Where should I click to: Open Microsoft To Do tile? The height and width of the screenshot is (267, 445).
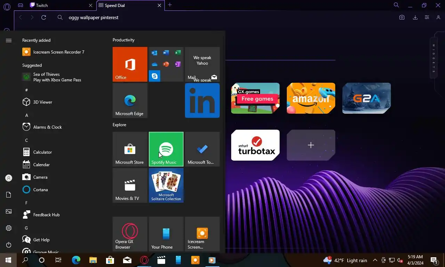click(202, 149)
